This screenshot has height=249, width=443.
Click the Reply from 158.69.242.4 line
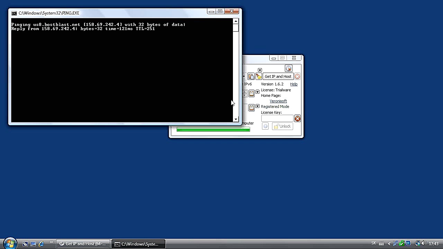(83, 29)
